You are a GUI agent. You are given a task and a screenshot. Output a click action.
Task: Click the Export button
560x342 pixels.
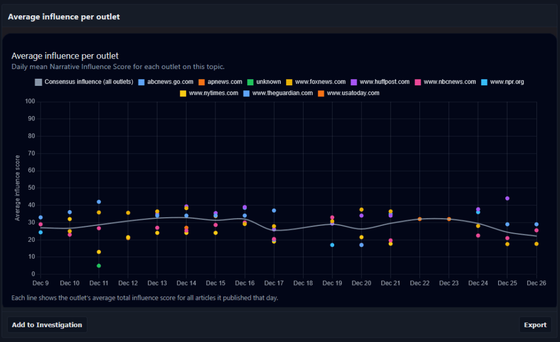point(535,324)
